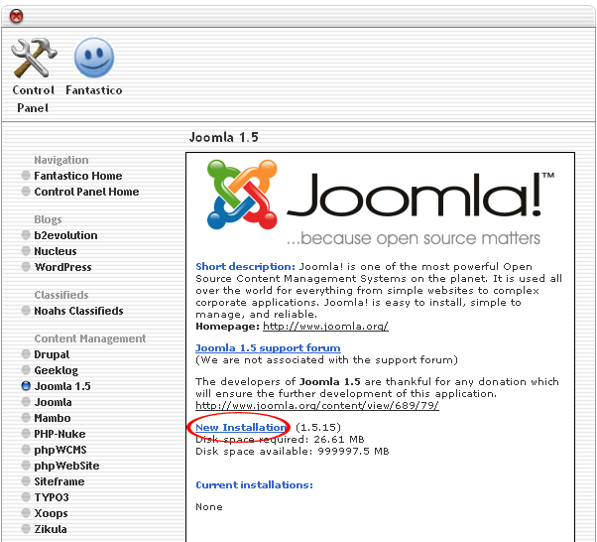This screenshot has width=597, height=542.
Task: Click the 'Disk space available: 999997.5 MB' text
Action: [x=292, y=452]
